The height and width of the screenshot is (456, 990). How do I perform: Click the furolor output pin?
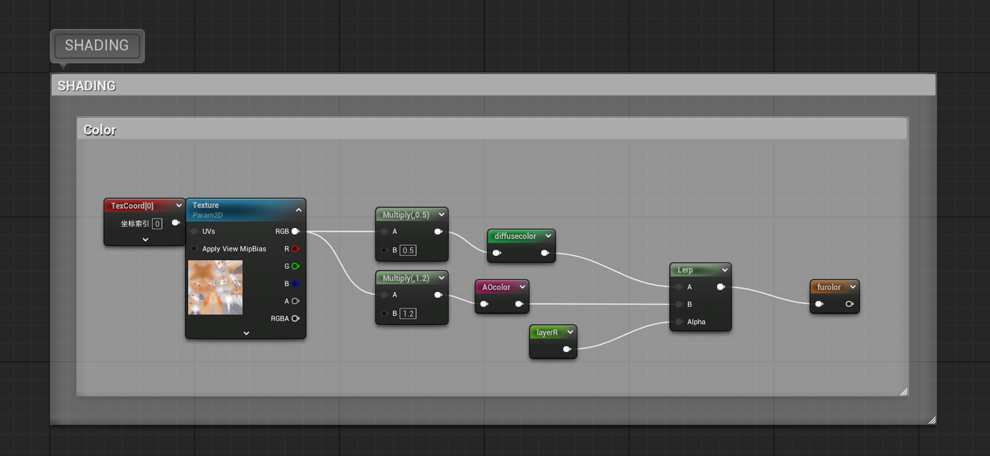(x=850, y=304)
